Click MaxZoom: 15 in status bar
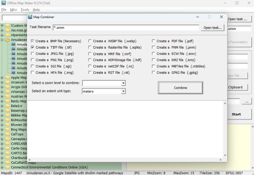254x175 pixels. 184,173
